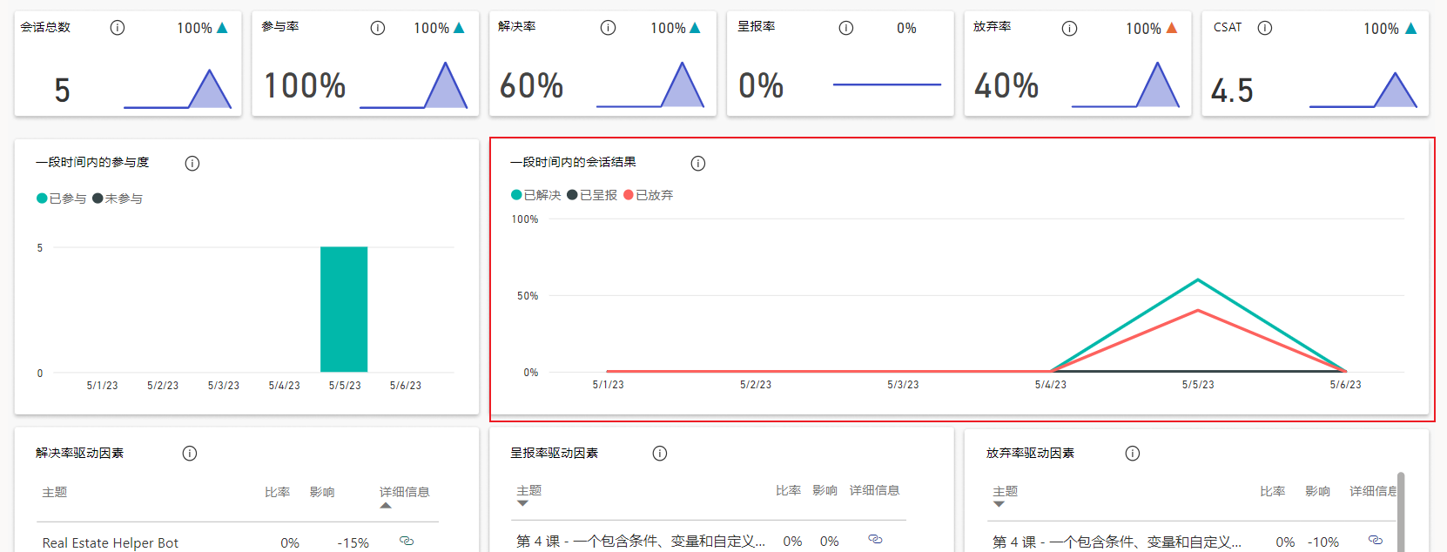
Task: Click scrollbar in 放弃率驱动因素 panel
Action: tap(1401, 511)
